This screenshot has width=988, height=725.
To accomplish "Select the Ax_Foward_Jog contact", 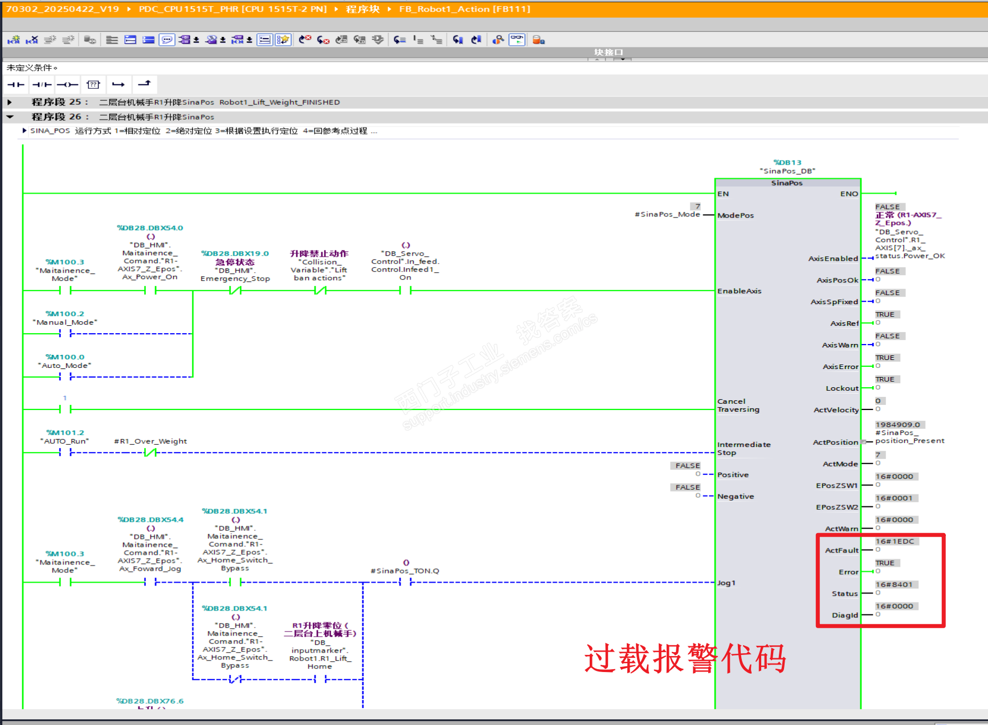I will [x=150, y=582].
